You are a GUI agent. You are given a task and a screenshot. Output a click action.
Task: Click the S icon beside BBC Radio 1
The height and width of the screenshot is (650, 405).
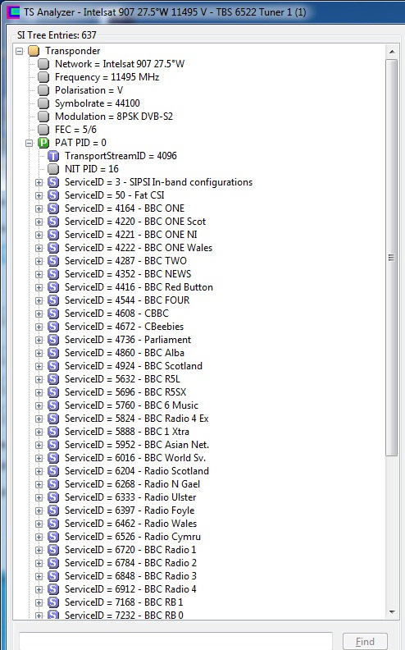[53, 550]
